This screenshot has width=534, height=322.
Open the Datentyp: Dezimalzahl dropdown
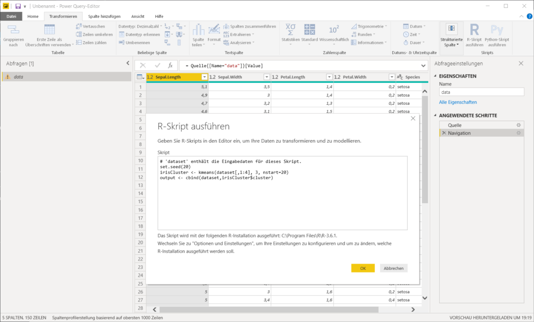(x=140, y=26)
